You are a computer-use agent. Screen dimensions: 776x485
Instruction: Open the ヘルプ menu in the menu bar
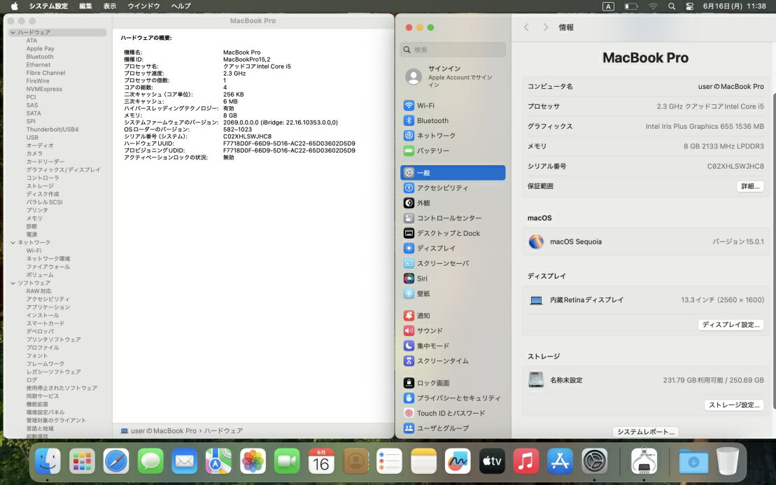point(179,6)
